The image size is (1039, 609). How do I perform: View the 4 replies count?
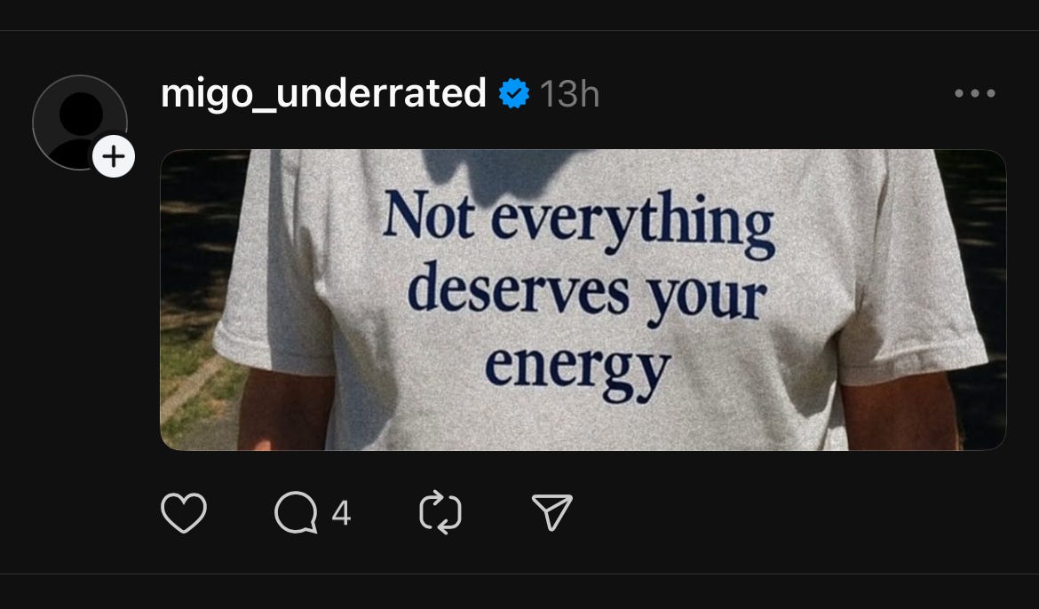pyautogui.click(x=341, y=512)
